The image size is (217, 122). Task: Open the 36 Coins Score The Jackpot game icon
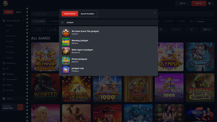[66, 33]
